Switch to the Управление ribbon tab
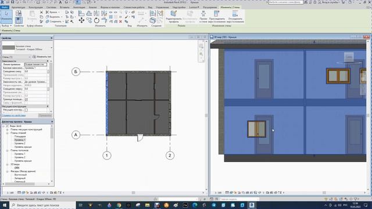Viewport: 372px width, 209px height. pyautogui.click(x=162, y=8)
